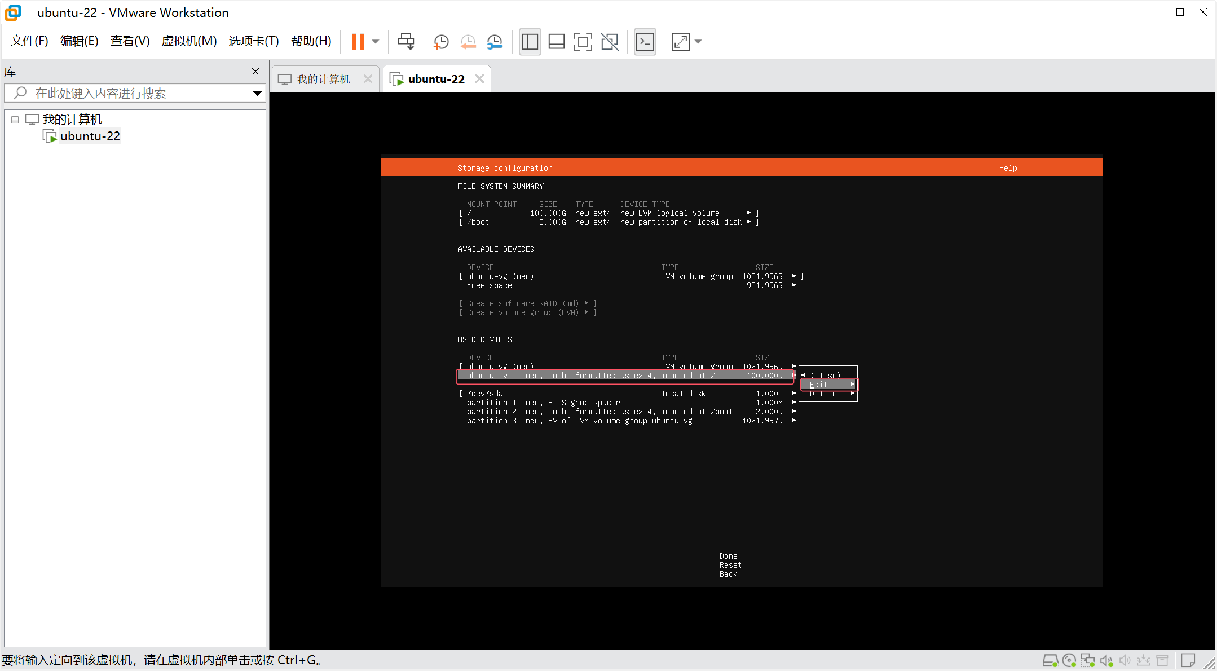Viewport: 1217px width, 671px height.
Task: Click Create software RAID (md)
Action: coord(527,303)
